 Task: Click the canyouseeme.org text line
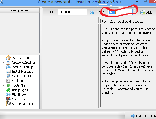[126, 33]
